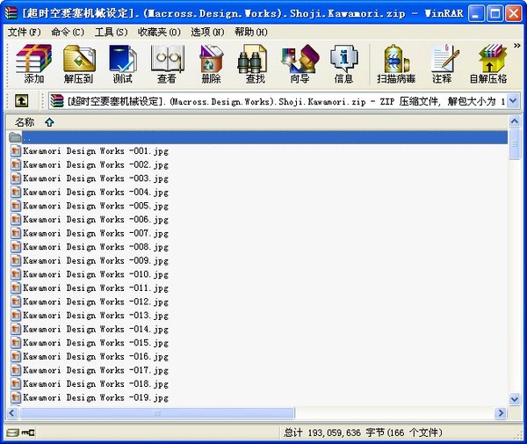Open the 查看 (View) toolbar icon
Image resolution: width=527 pixels, height=444 pixels.
(x=167, y=64)
